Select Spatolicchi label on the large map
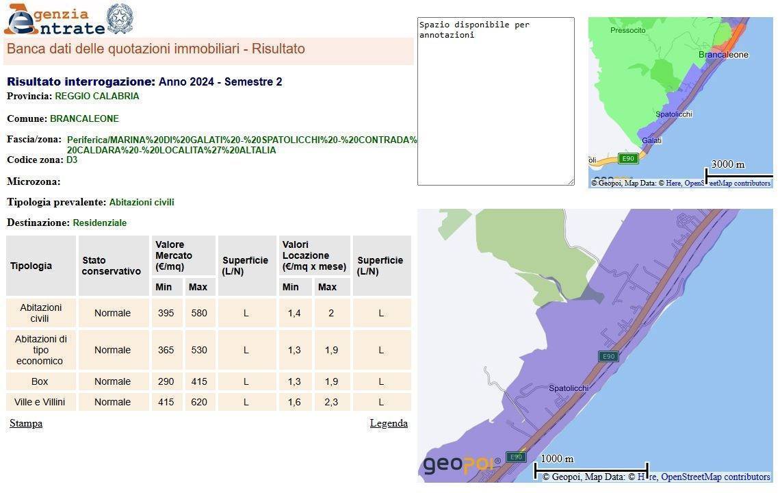The height and width of the screenshot is (493, 780). [569, 388]
